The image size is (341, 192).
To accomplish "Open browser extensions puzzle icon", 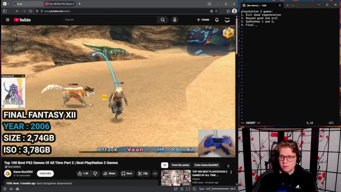I will click(x=228, y=11).
